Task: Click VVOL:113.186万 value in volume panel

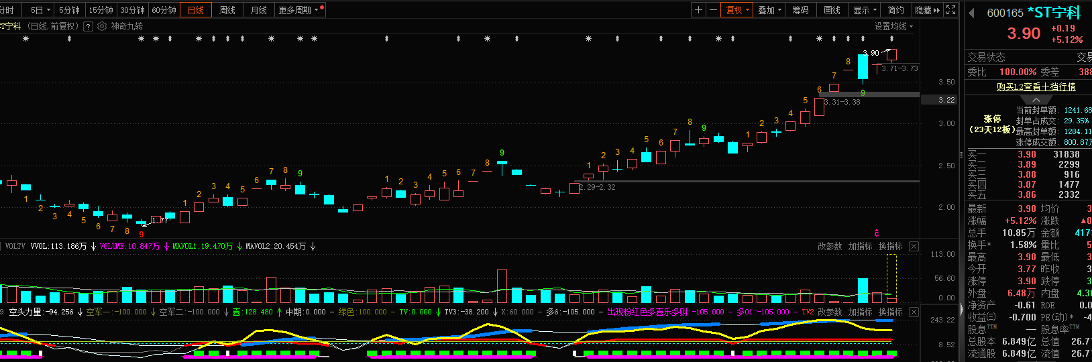Action: [58, 247]
